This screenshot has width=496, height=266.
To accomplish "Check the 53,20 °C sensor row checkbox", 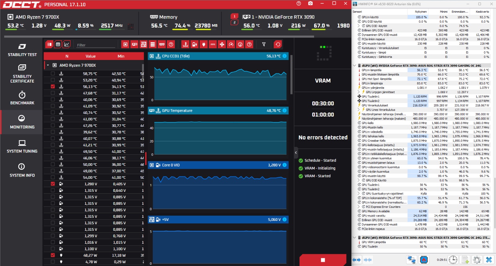I will point(53,80).
